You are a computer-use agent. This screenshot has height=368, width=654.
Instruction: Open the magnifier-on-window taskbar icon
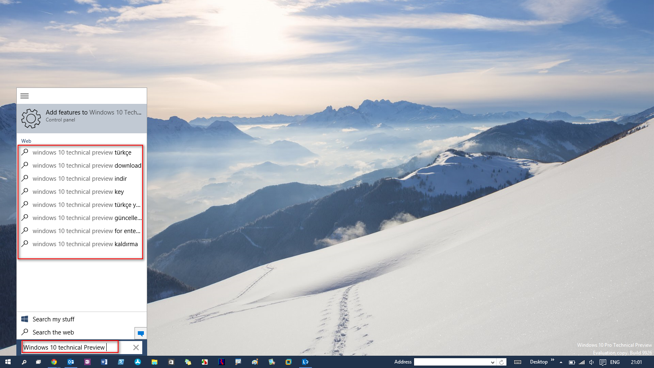tap(238, 362)
